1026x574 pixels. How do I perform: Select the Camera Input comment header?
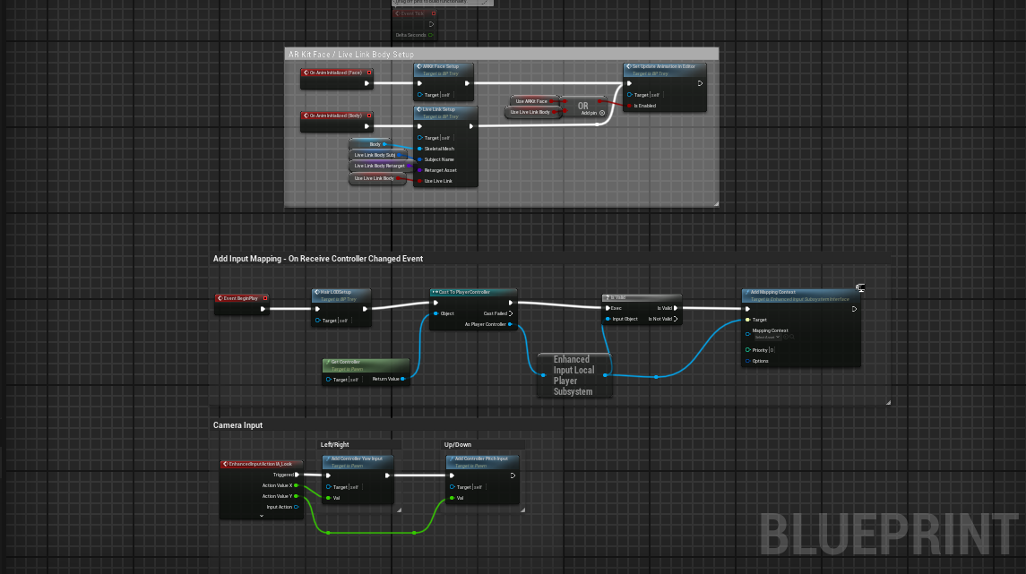pyautogui.click(x=238, y=425)
